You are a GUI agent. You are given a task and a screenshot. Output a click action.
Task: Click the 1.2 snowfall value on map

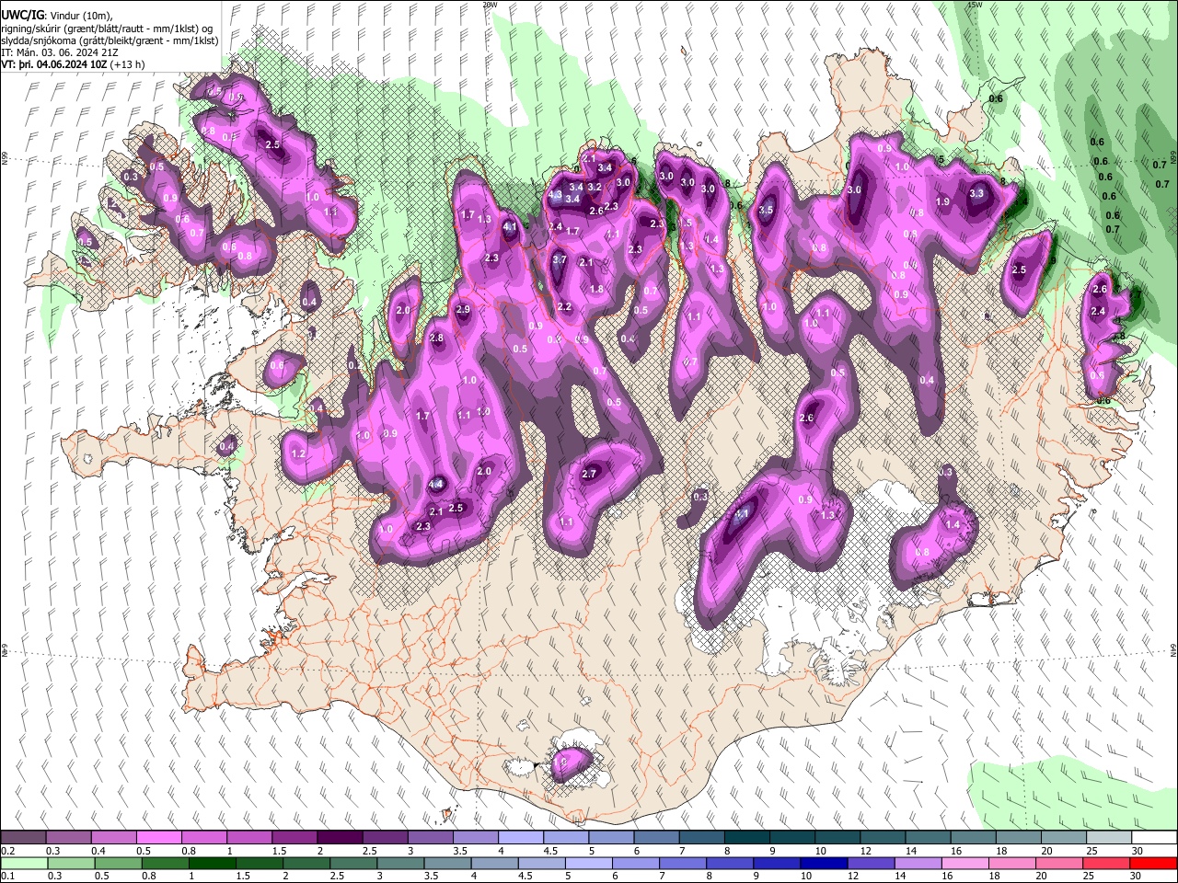[298, 454]
